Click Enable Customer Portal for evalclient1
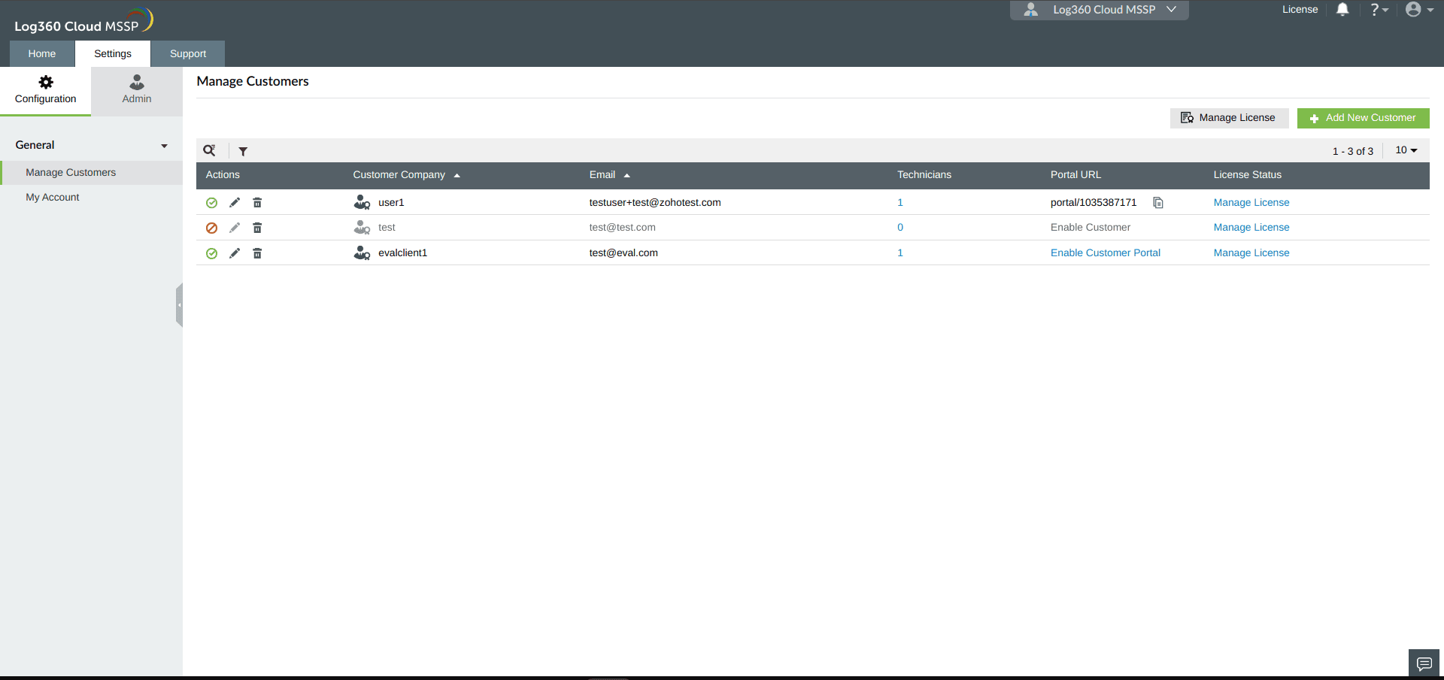 point(1105,252)
